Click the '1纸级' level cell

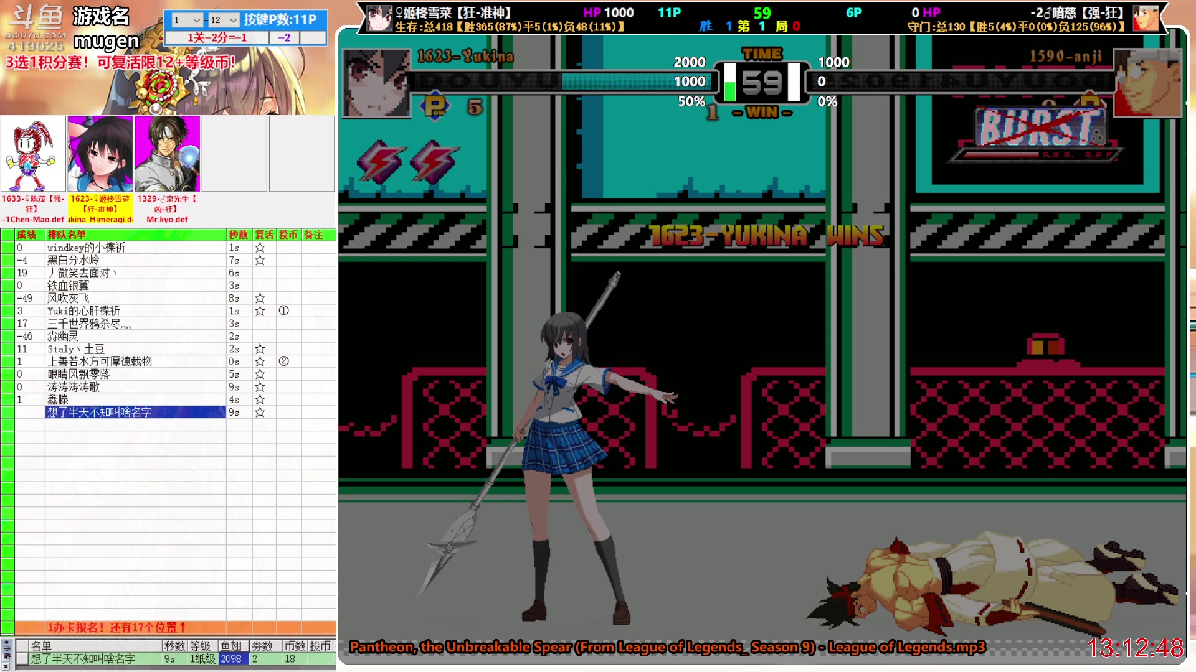point(202,658)
